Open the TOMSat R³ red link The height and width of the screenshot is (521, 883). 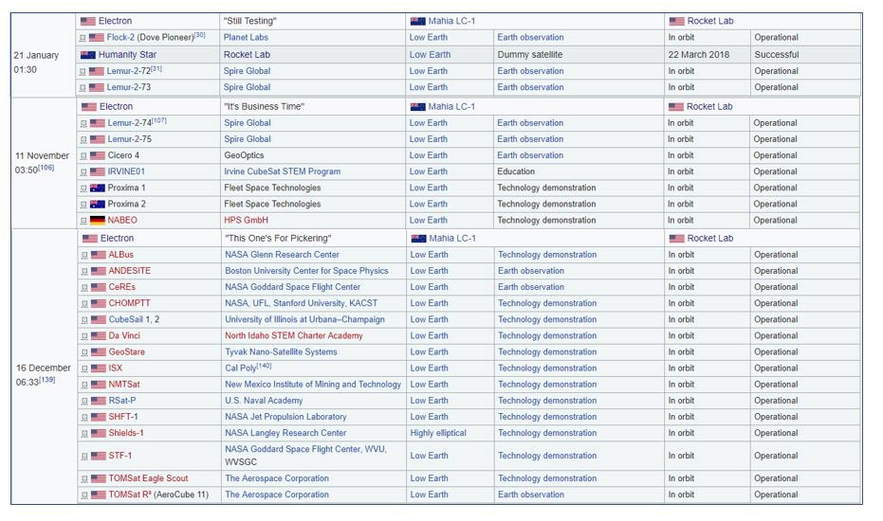pyautogui.click(x=130, y=495)
